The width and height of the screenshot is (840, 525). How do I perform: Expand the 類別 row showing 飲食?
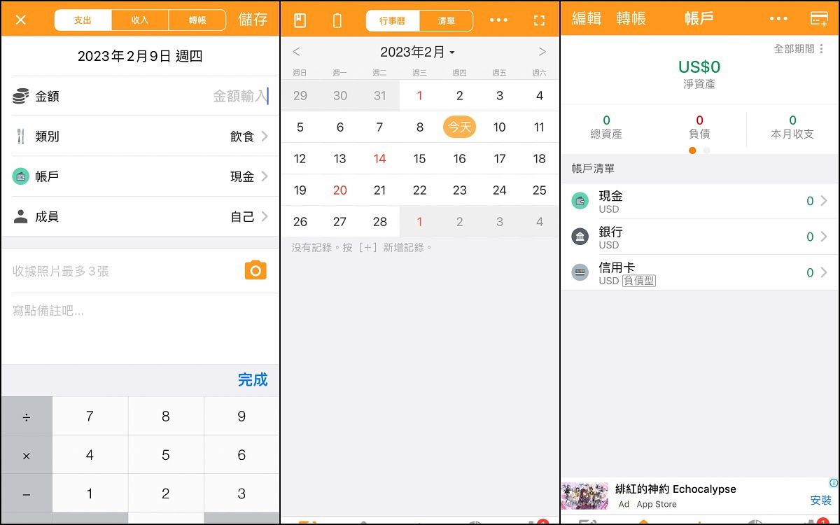[140, 136]
